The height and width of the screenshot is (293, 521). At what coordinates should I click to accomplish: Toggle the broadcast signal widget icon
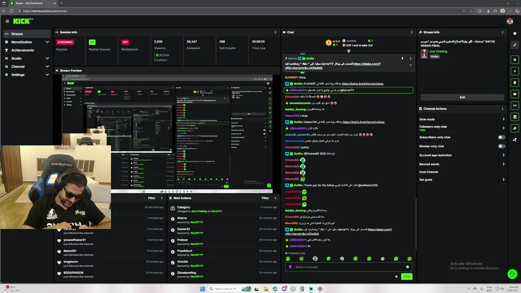(x=515, y=105)
